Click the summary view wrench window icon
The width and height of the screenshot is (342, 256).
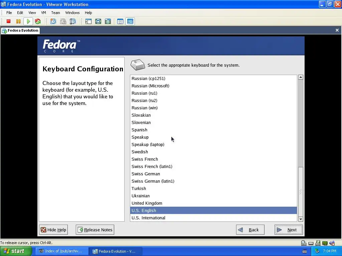pyautogui.click(x=120, y=21)
